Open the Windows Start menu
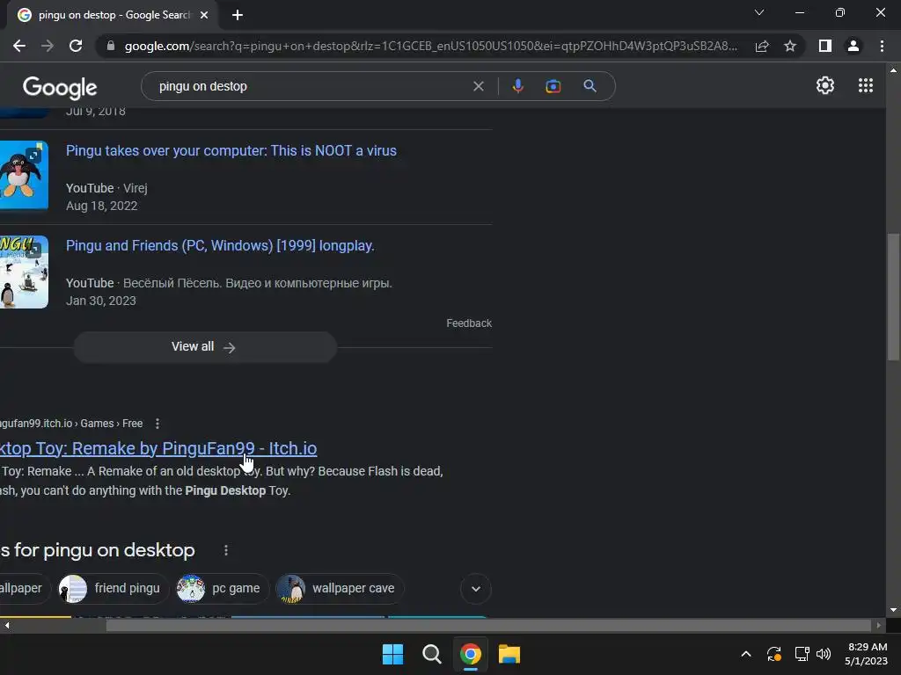Image resolution: width=901 pixels, height=675 pixels. [393, 654]
